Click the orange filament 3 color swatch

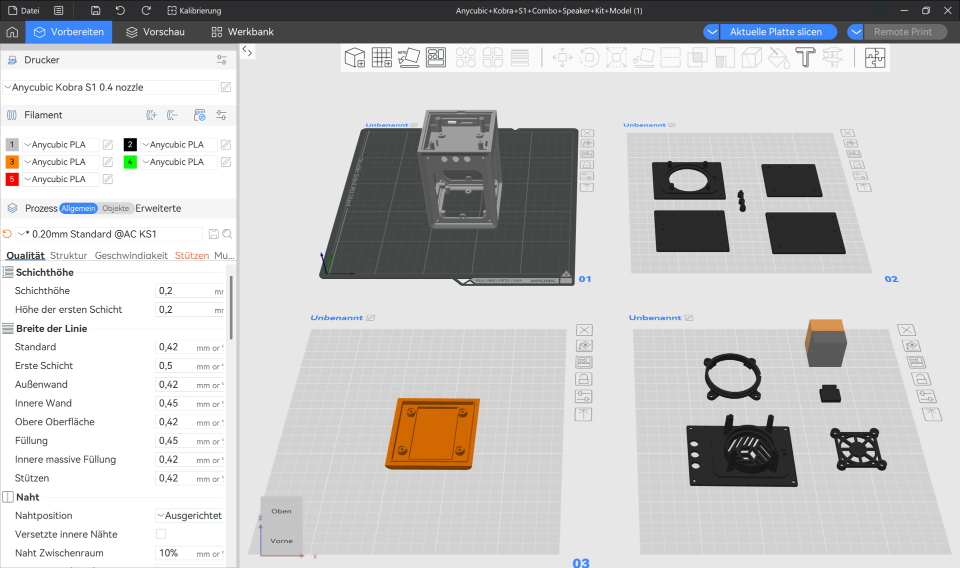tap(12, 162)
